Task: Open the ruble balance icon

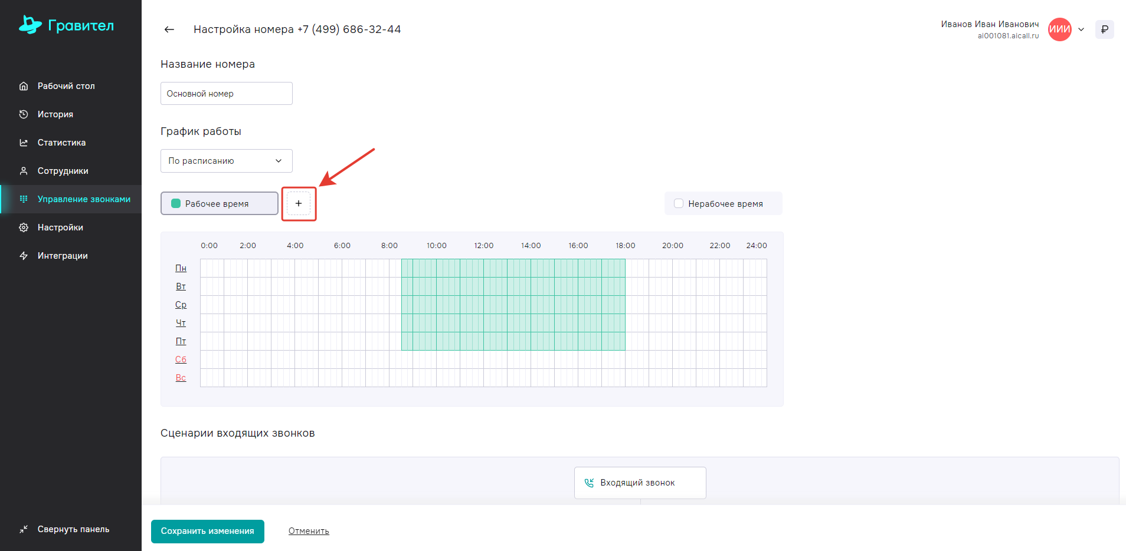Action: 1104,29
